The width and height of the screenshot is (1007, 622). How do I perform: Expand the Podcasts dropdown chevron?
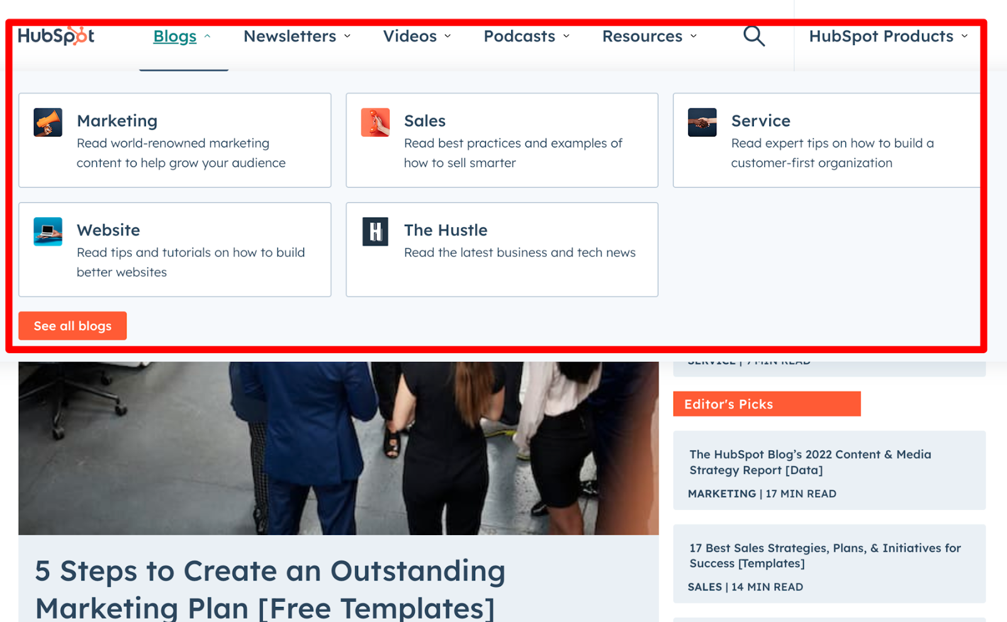566,37
